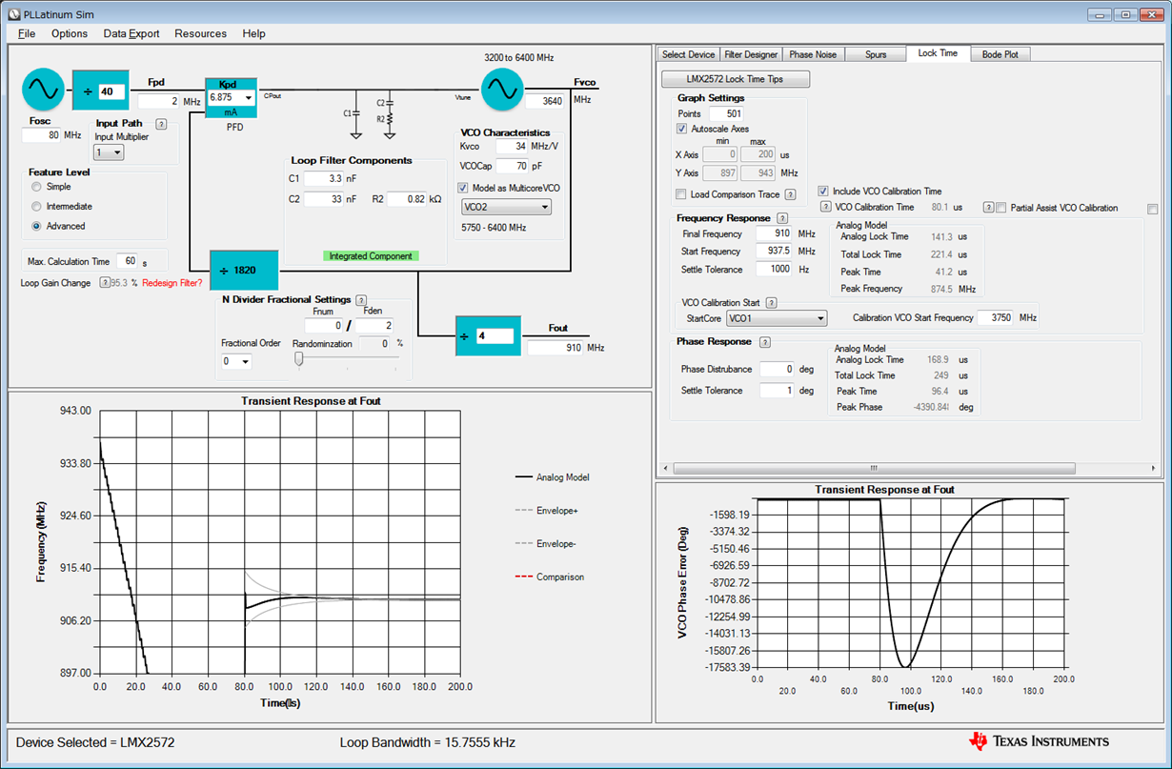1172x769 pixels.
Task: Switch to the Spurs tab
Action: point(876,54)
